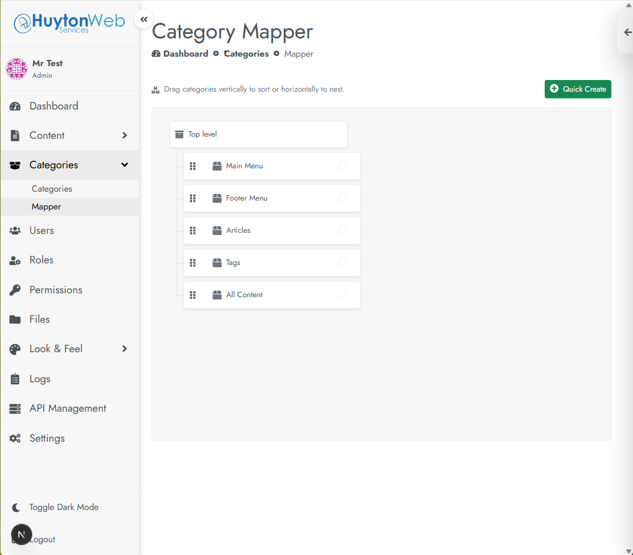This screenshot has width=633, height=555.
Task: Click the box icon beside All Content
Action: pos(217,295)
